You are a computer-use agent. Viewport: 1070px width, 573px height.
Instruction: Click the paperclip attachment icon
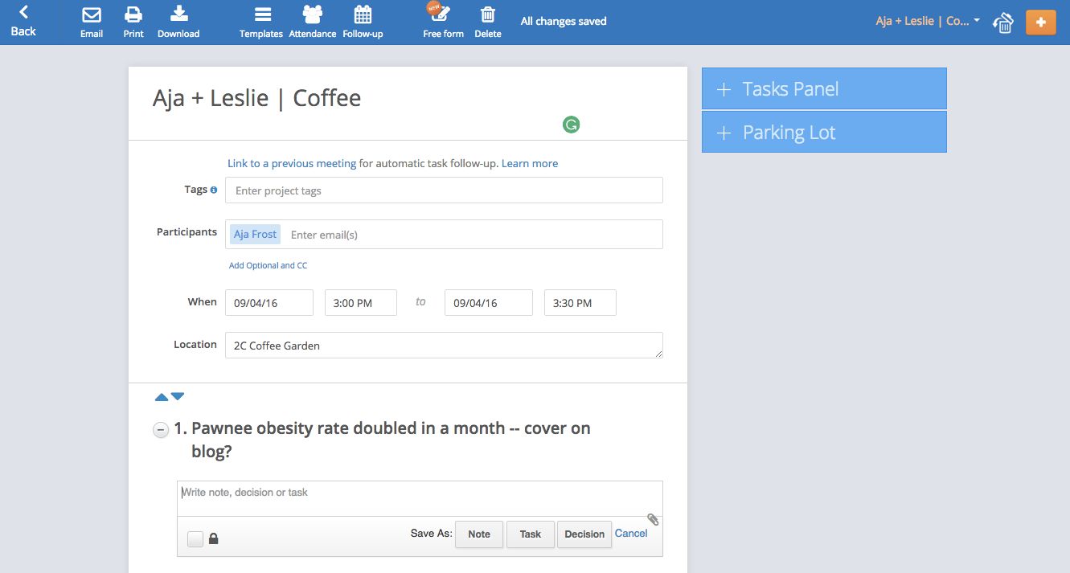653,519
